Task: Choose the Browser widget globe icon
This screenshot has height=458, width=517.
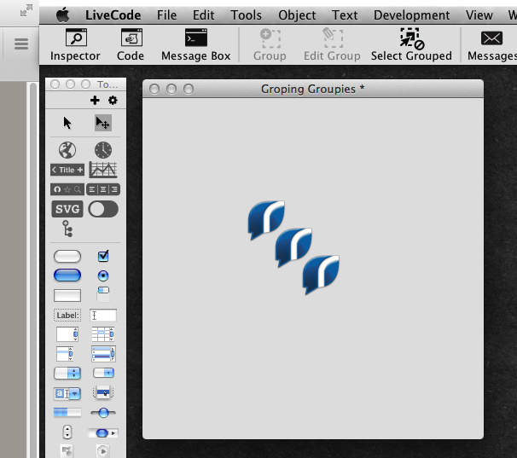Action: [67, 150]
